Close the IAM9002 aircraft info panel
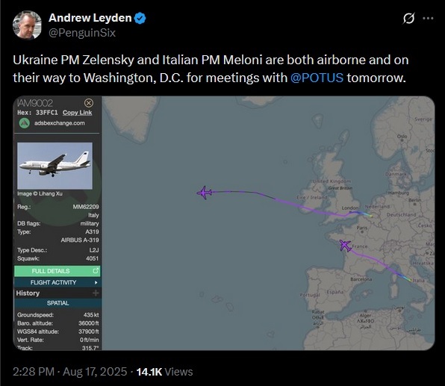Image resolution: width=445 pixels, height=386 pixels. point(89,103)
